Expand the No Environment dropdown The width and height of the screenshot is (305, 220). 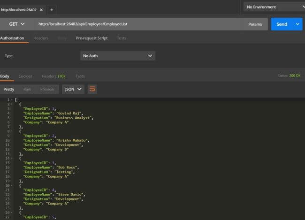pos(274,7)
